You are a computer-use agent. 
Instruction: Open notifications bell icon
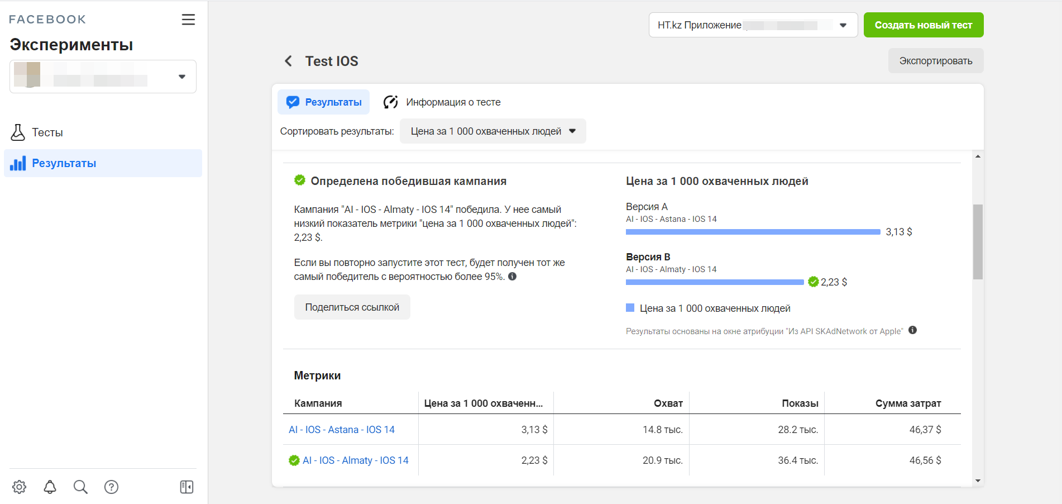click(x=50, y=487)
